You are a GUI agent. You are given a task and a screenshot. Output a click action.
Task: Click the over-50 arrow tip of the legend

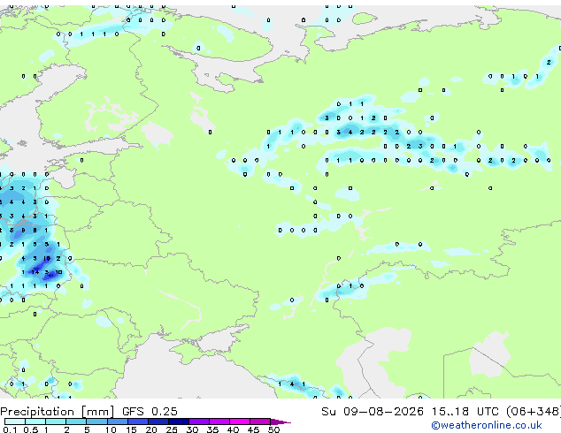[x=280, y=422]
